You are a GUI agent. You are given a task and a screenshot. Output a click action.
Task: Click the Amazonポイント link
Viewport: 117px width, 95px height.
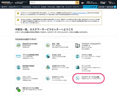15,7
